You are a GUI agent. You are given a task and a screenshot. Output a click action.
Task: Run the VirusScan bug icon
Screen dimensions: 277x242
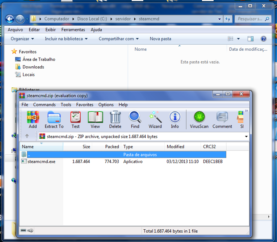pyautogui.click(x=199, y=119)
